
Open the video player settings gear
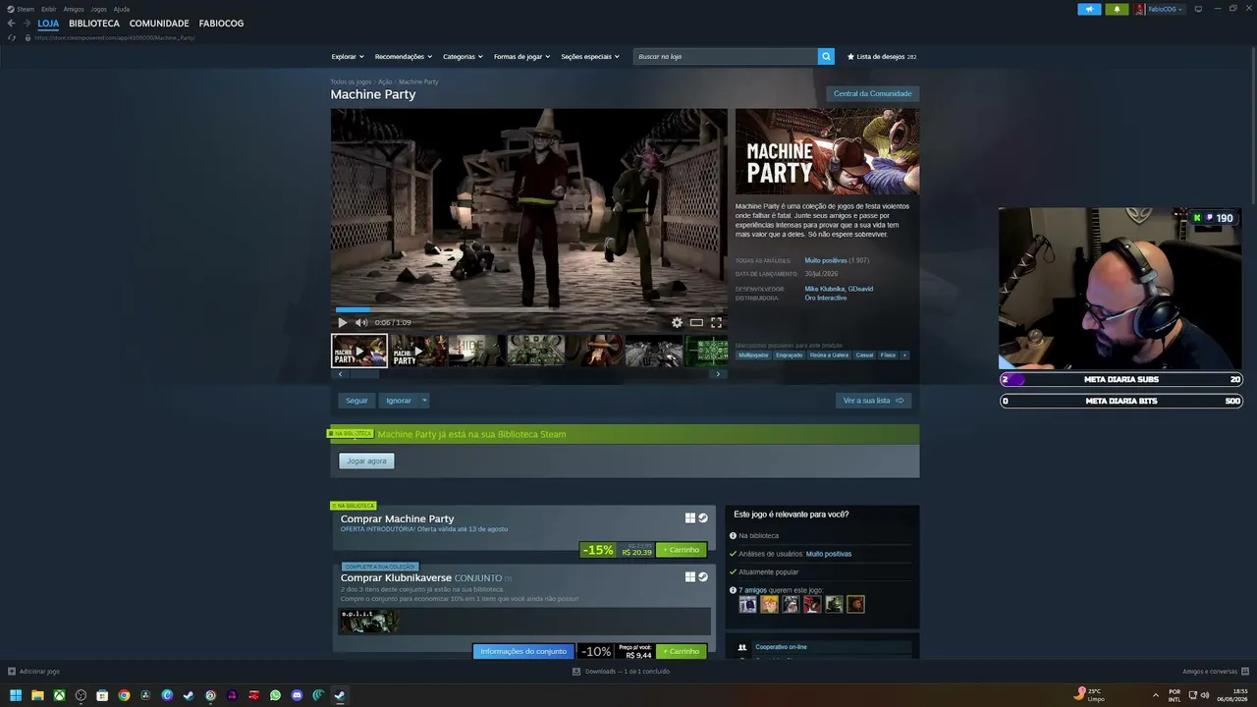coord(677,322)
